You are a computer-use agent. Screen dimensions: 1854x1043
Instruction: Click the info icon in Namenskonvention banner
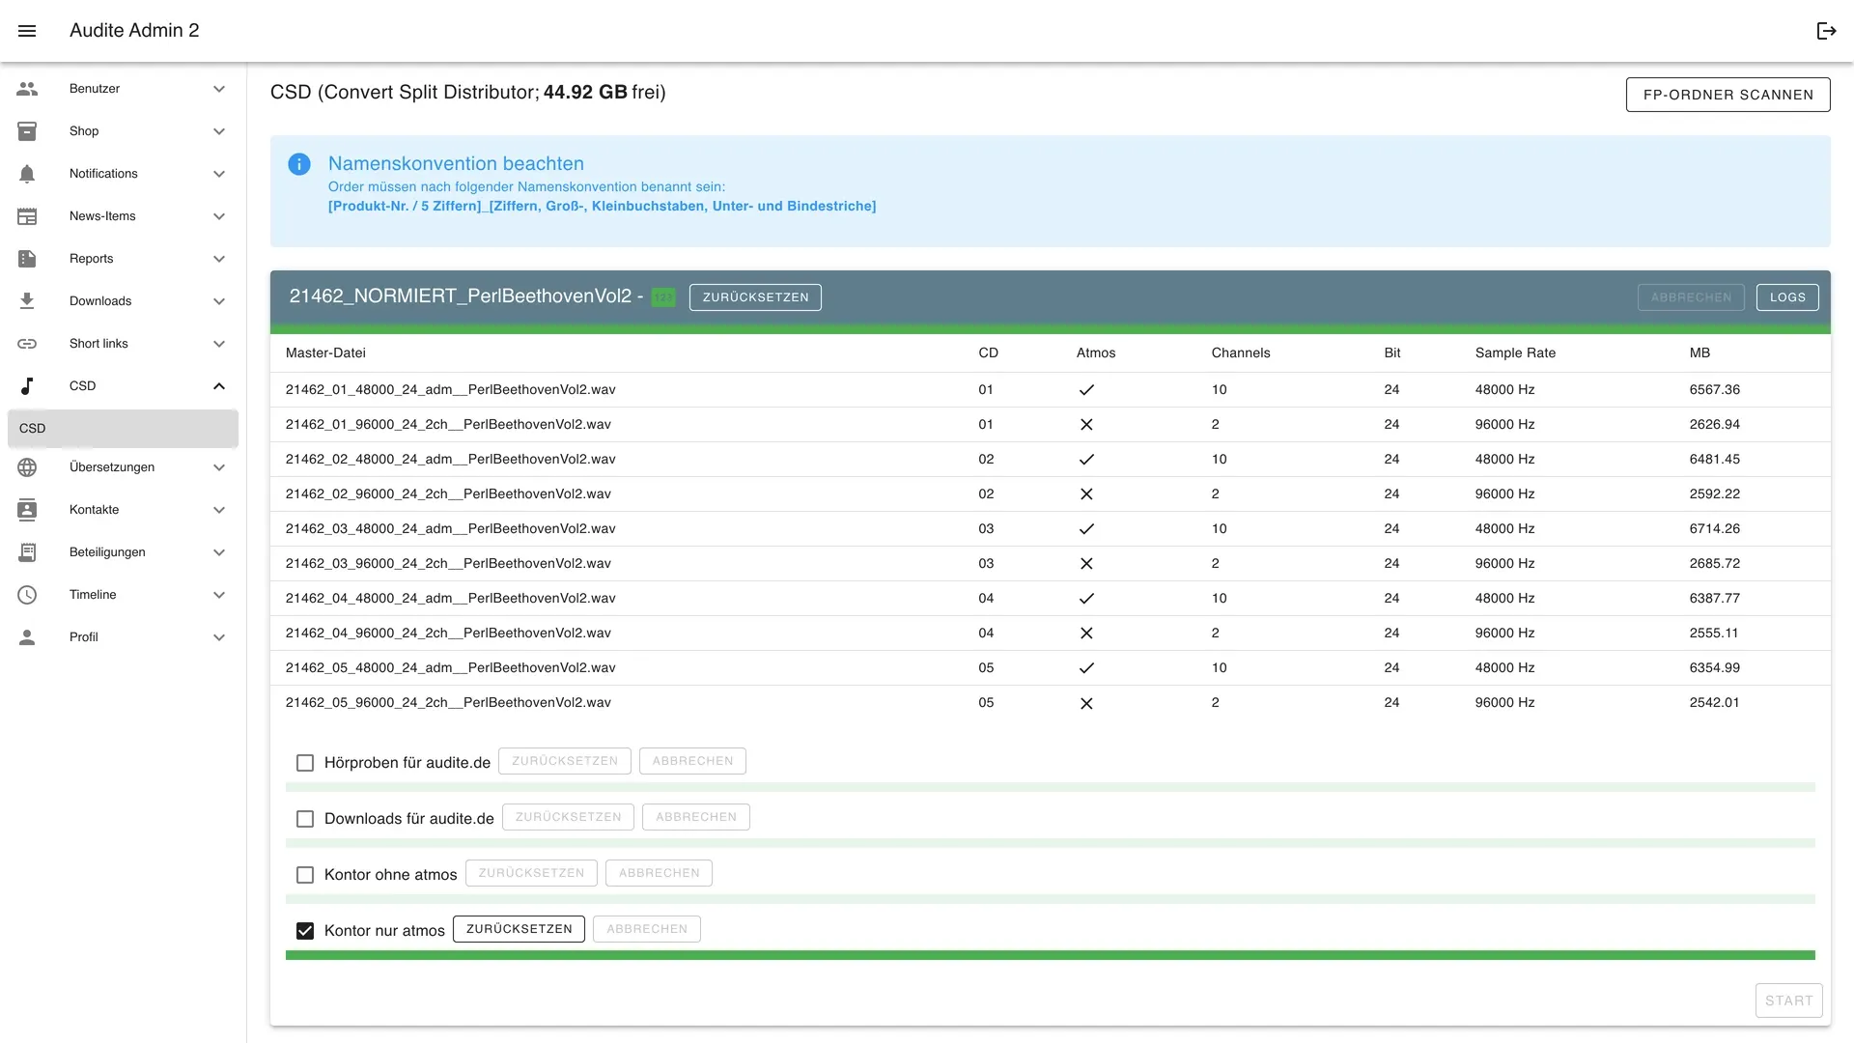click(299, 164)
